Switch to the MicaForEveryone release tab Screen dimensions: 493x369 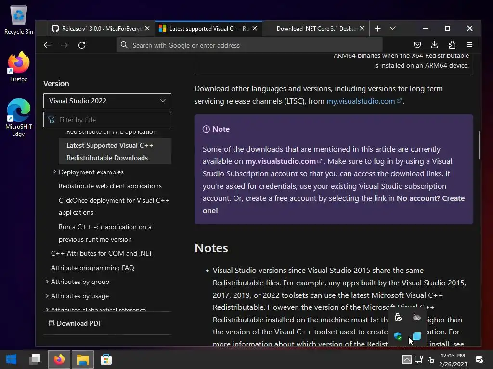pyautogui.click(x=101, y=28)
